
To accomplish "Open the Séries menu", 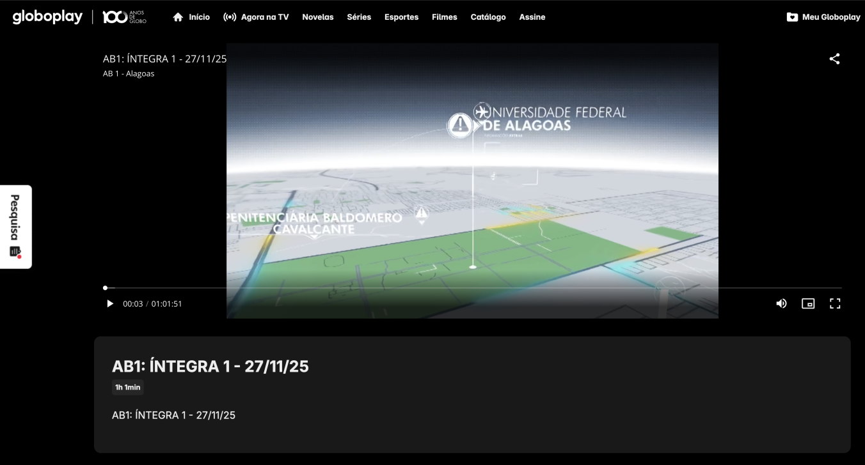I will point(359,17).
